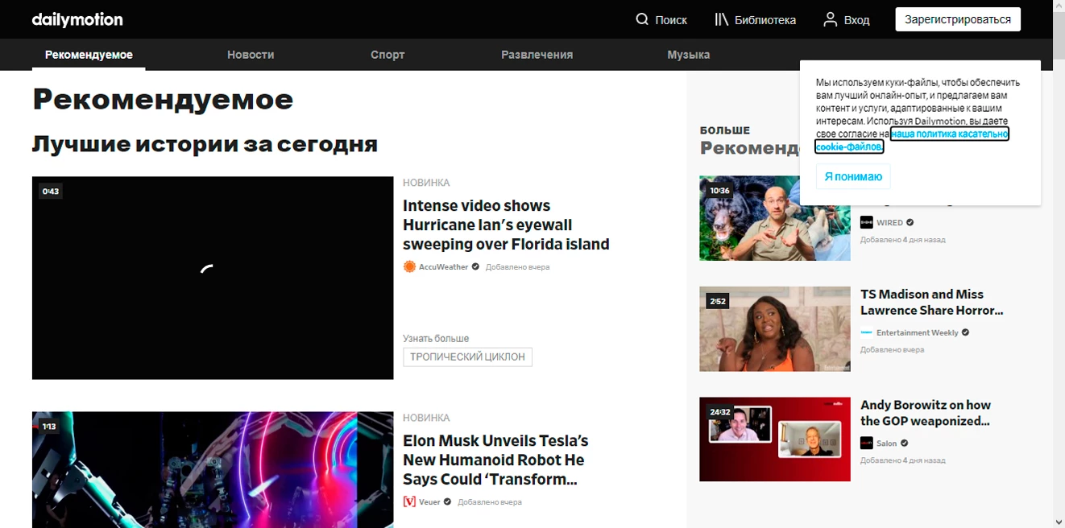Click the 24:32 duration badge
The width and height of the screenshot is (1065, 528).
[719, 411]
